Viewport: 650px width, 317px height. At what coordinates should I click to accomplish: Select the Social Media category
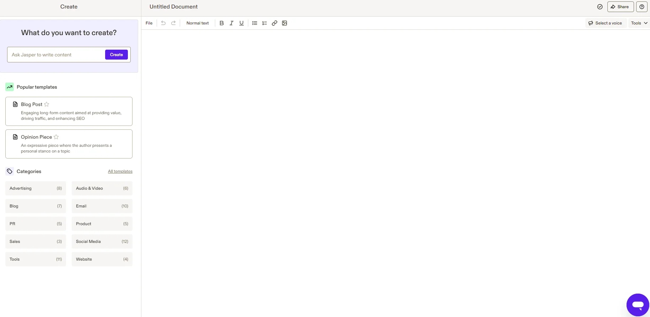tap(102, 241)
